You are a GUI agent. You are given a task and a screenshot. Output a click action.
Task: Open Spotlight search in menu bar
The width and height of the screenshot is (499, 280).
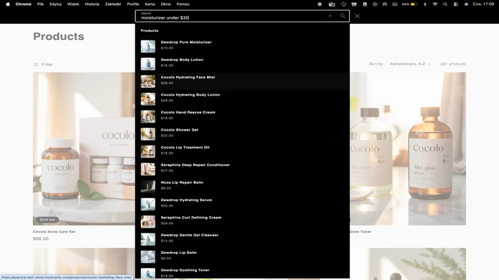[445, 4]
